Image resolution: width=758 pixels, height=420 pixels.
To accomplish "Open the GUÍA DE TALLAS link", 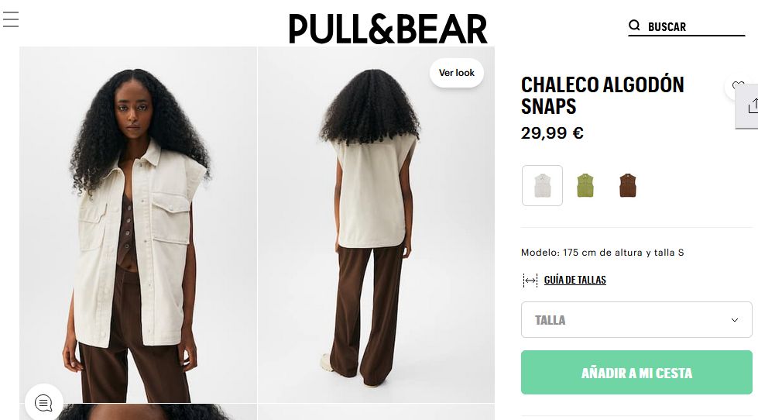I will coord(575,280).
